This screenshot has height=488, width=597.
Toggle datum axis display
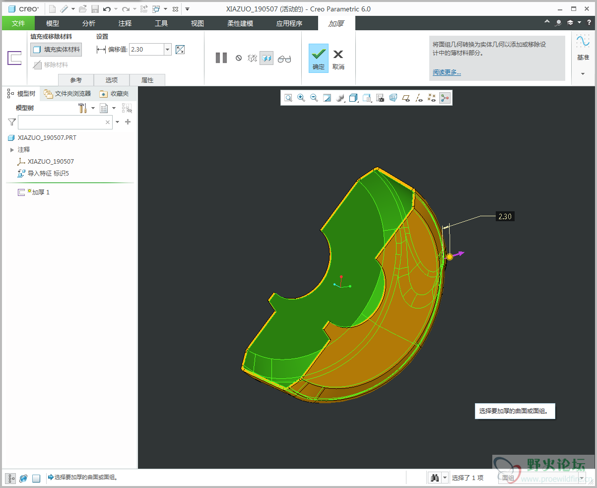point(418,98)
